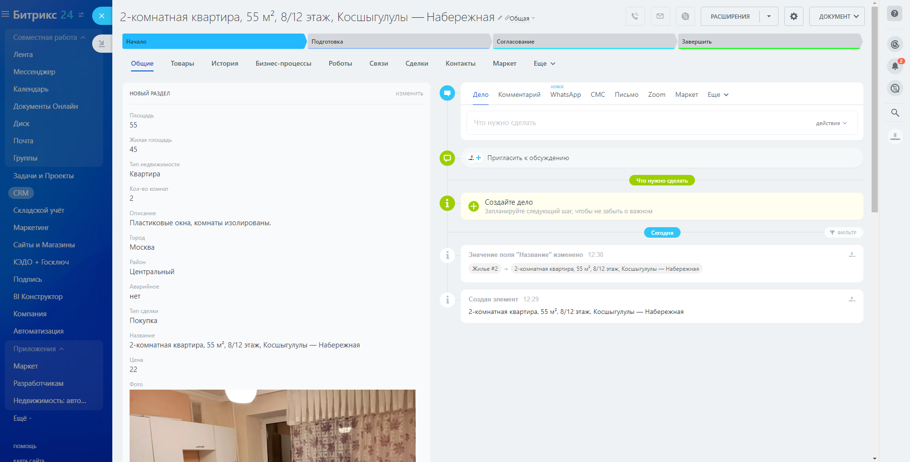
Task: Open the help question mark icon
Action: (894, 13)
